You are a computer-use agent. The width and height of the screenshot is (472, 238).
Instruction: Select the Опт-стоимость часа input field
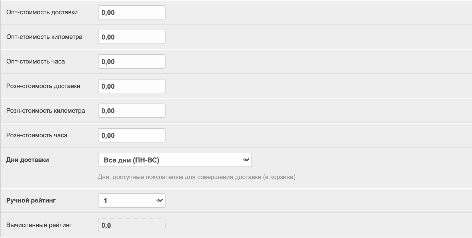pyautogui.click(x=131, y=62)
